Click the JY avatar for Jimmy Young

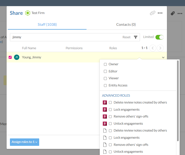pyautogui.click(x=17, y=57)
